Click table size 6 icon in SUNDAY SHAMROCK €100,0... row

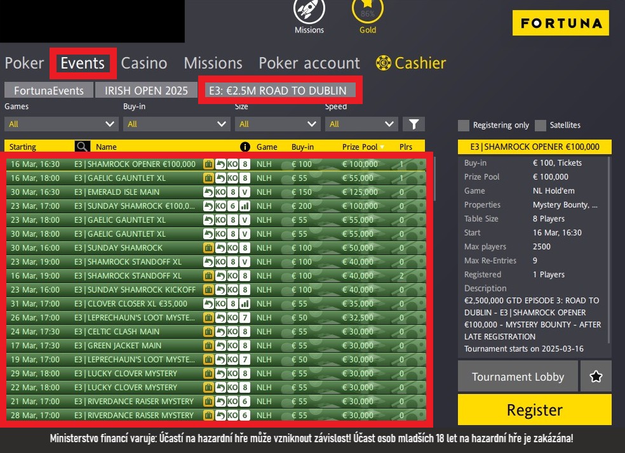(232, 206)
